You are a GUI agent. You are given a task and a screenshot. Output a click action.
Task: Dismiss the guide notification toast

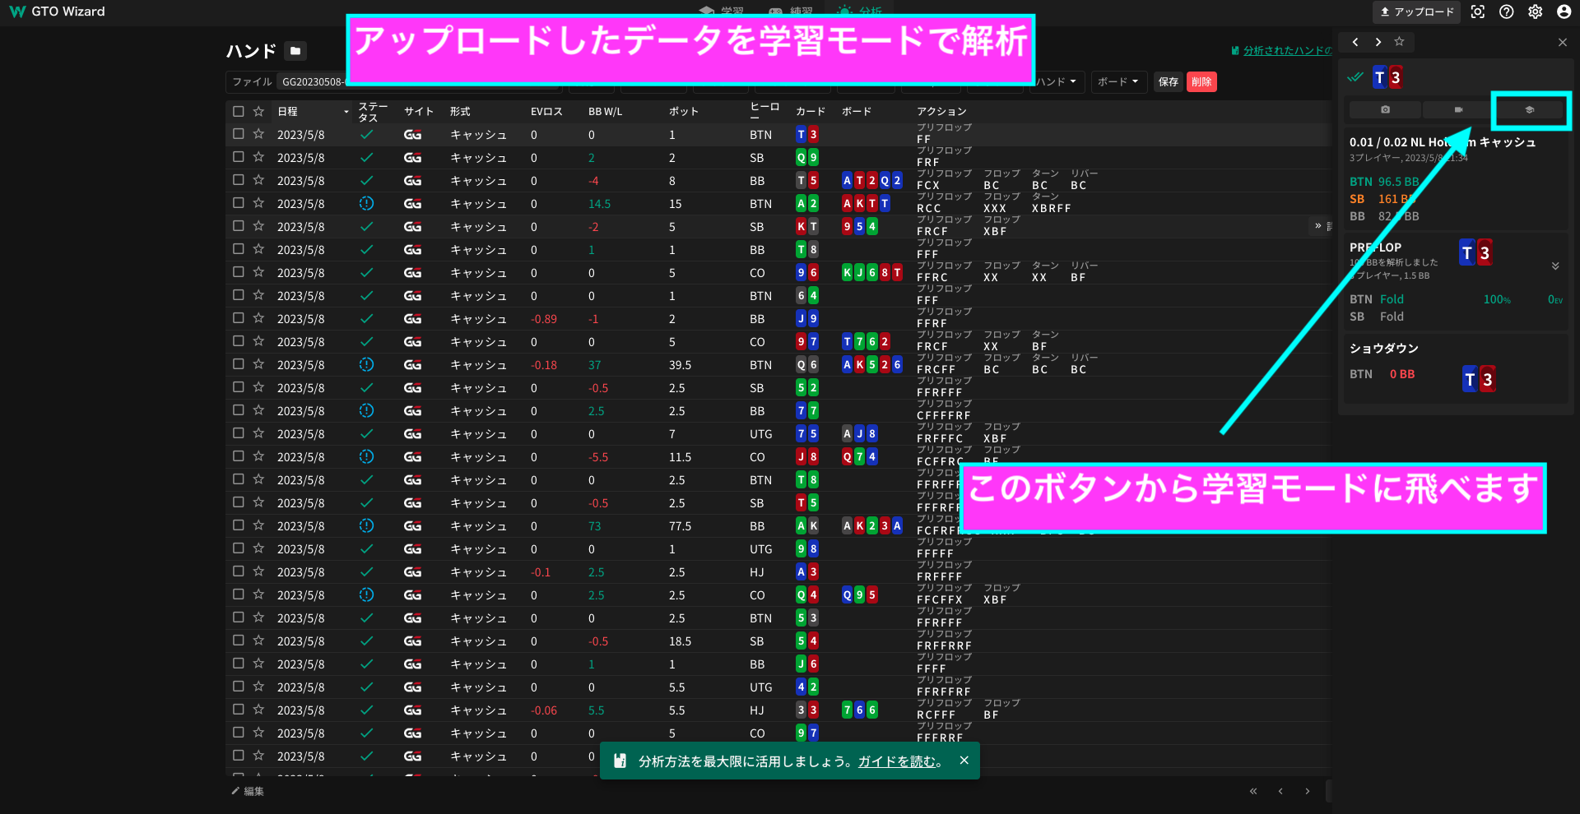tap(964, 761)
